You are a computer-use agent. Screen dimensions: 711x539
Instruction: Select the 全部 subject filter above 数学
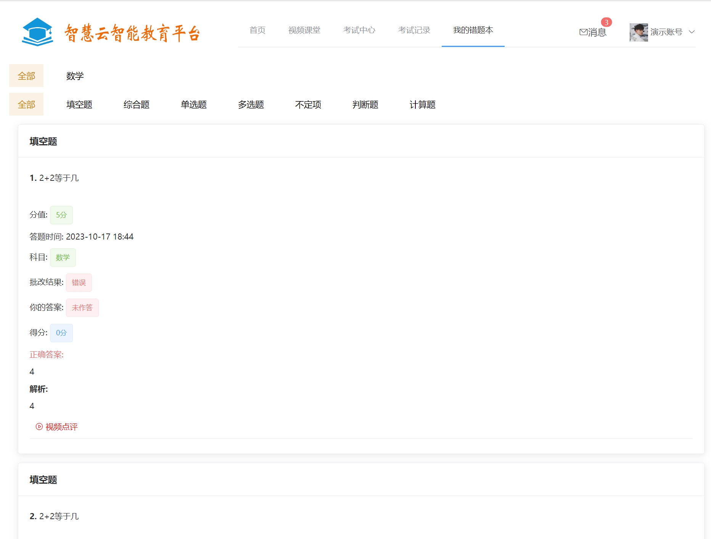pos(26,76)
